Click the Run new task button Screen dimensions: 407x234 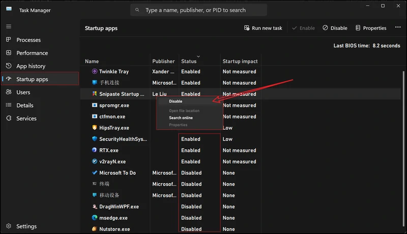click(263, 28)
